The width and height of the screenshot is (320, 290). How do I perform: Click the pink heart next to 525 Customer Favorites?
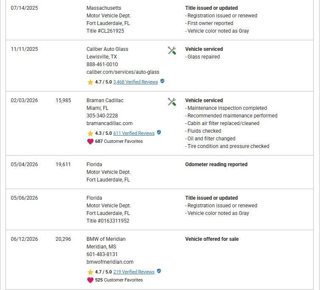(x=90, y=280)
